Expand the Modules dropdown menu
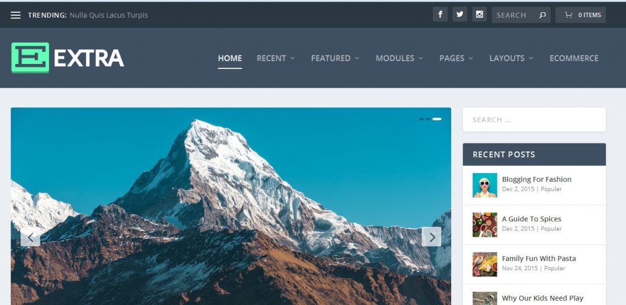Screen dimensions: 626x305 pos(399,58)
